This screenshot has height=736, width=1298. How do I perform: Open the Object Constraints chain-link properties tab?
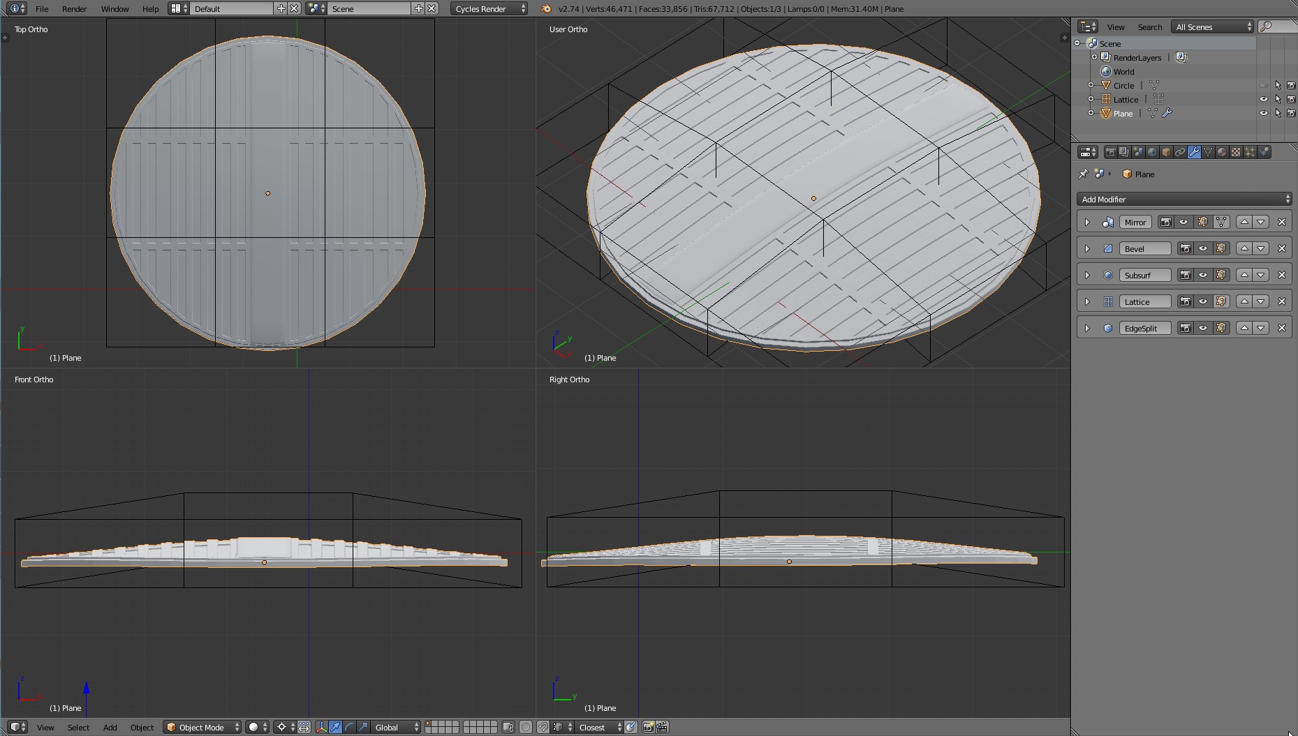[x=1180, y=152]
